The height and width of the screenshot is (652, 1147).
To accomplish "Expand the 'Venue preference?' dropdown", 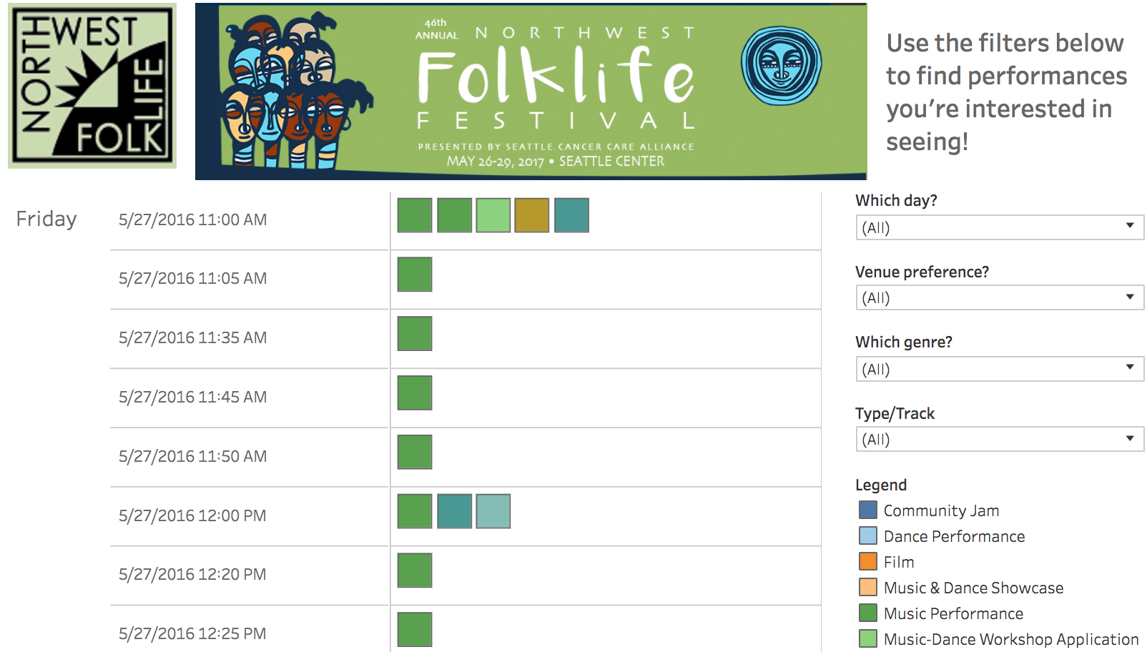I will [999, 298].
